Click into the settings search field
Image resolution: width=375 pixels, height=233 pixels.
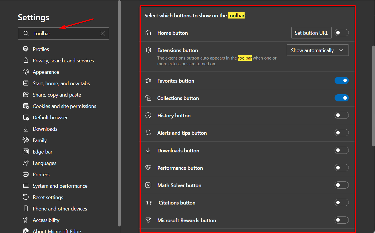click(65, 34)
